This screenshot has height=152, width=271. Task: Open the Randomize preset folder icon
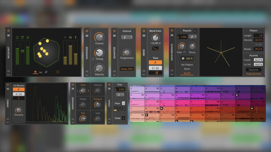pos(73,89)
